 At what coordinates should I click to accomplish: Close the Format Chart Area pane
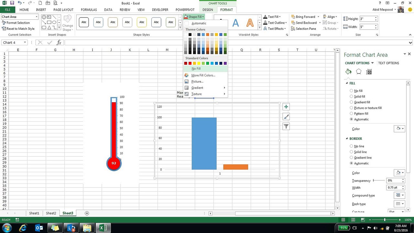409,54
